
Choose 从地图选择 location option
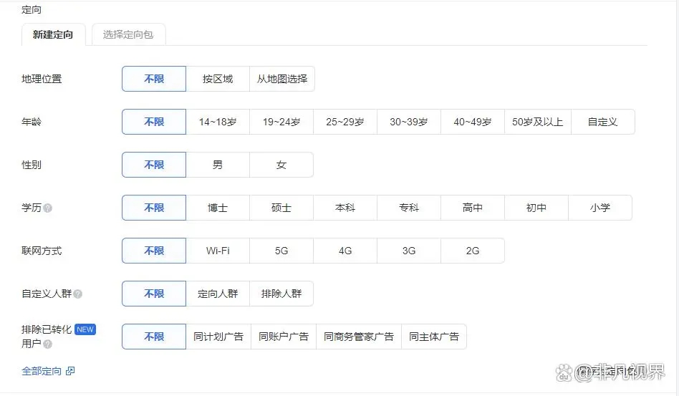pos(282,79)
